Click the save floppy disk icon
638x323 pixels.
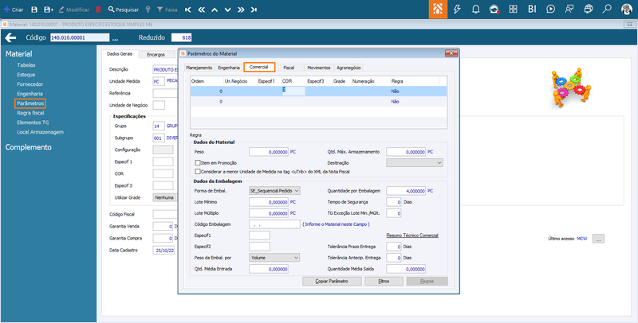pyautogui.click(x=36, y=9)
